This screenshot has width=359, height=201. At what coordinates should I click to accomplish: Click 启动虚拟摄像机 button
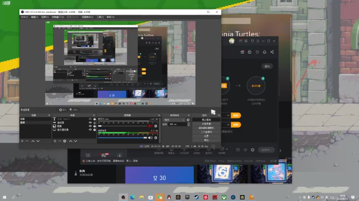tap(206, 128)
